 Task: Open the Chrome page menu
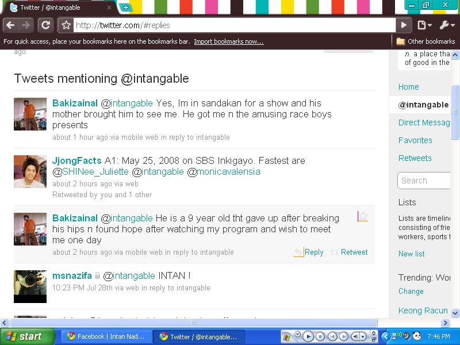coord(424,25)
